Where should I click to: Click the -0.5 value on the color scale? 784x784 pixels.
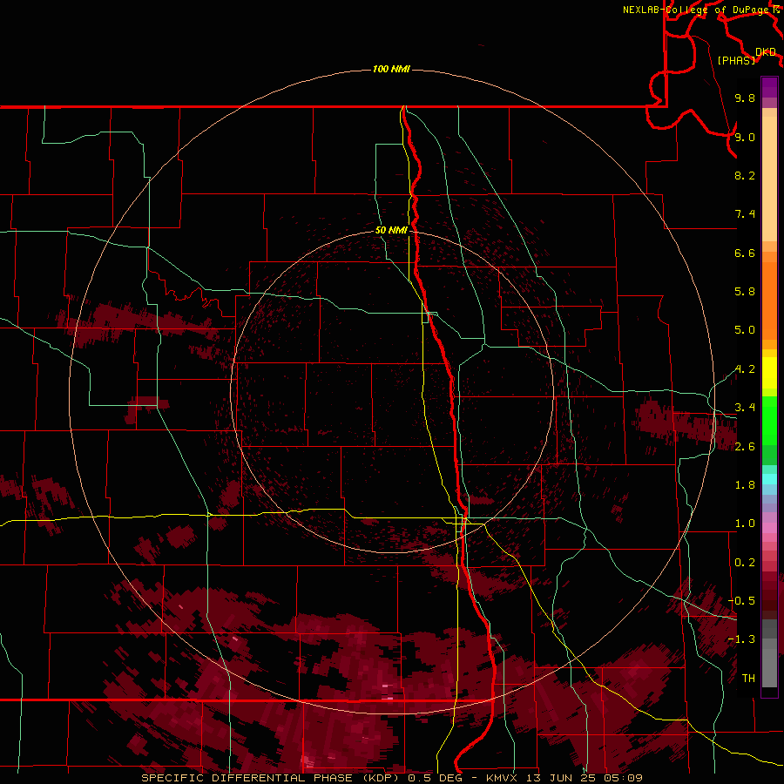(x=741, y=601)
